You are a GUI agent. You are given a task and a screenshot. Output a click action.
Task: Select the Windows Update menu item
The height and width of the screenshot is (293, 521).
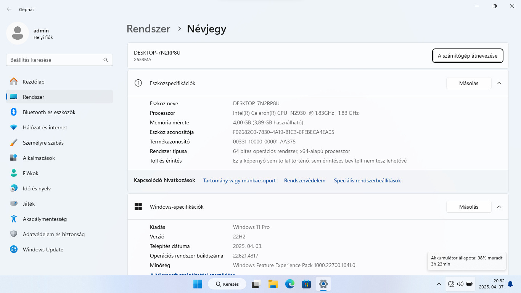coord(59,250)
